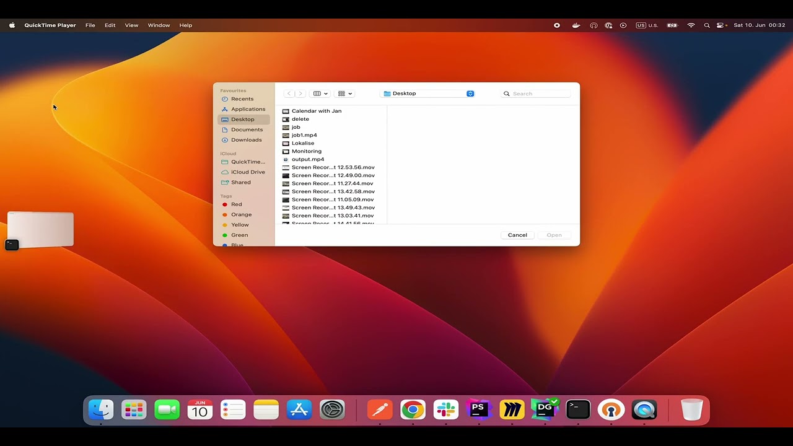This screenshot has height=446, width=793.
Task: Select the Red tag
Action: click(x=242, y=204)
